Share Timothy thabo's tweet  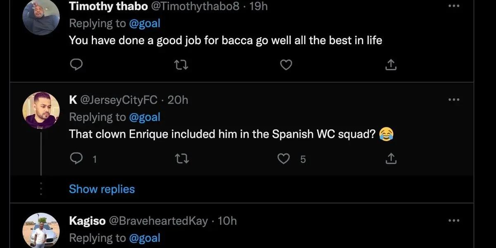pos(391,65)
